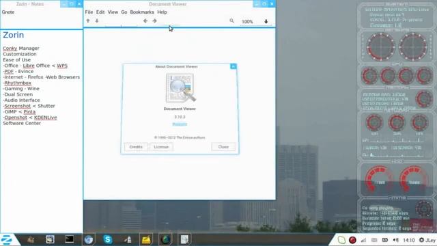The width and height of the screenshot is (437, 246).
Task: Click the Pinta link in Notes
Action: [29, 111]
